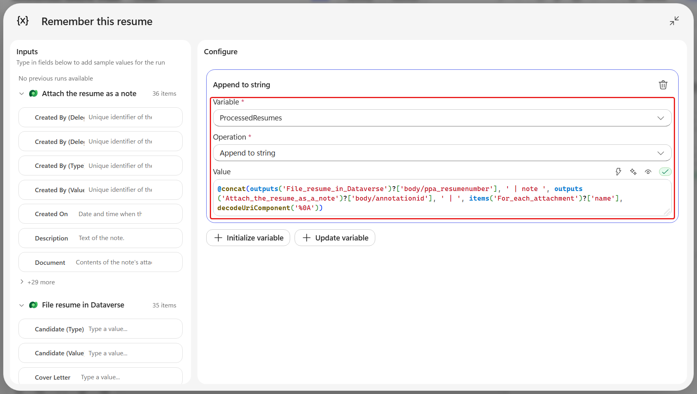Click the decodeUriComponent text in the expression
This screenshot has height=394, width=697.
(254, 208)
